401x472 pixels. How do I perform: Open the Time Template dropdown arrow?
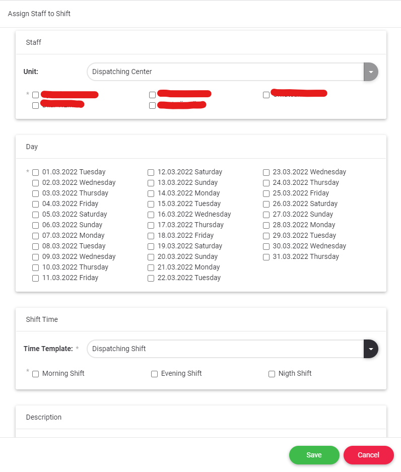tap(371, 349)
